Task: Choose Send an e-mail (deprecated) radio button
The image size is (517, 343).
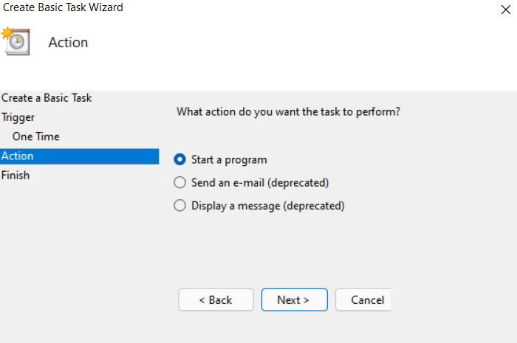Action: (x=179, y=182)
